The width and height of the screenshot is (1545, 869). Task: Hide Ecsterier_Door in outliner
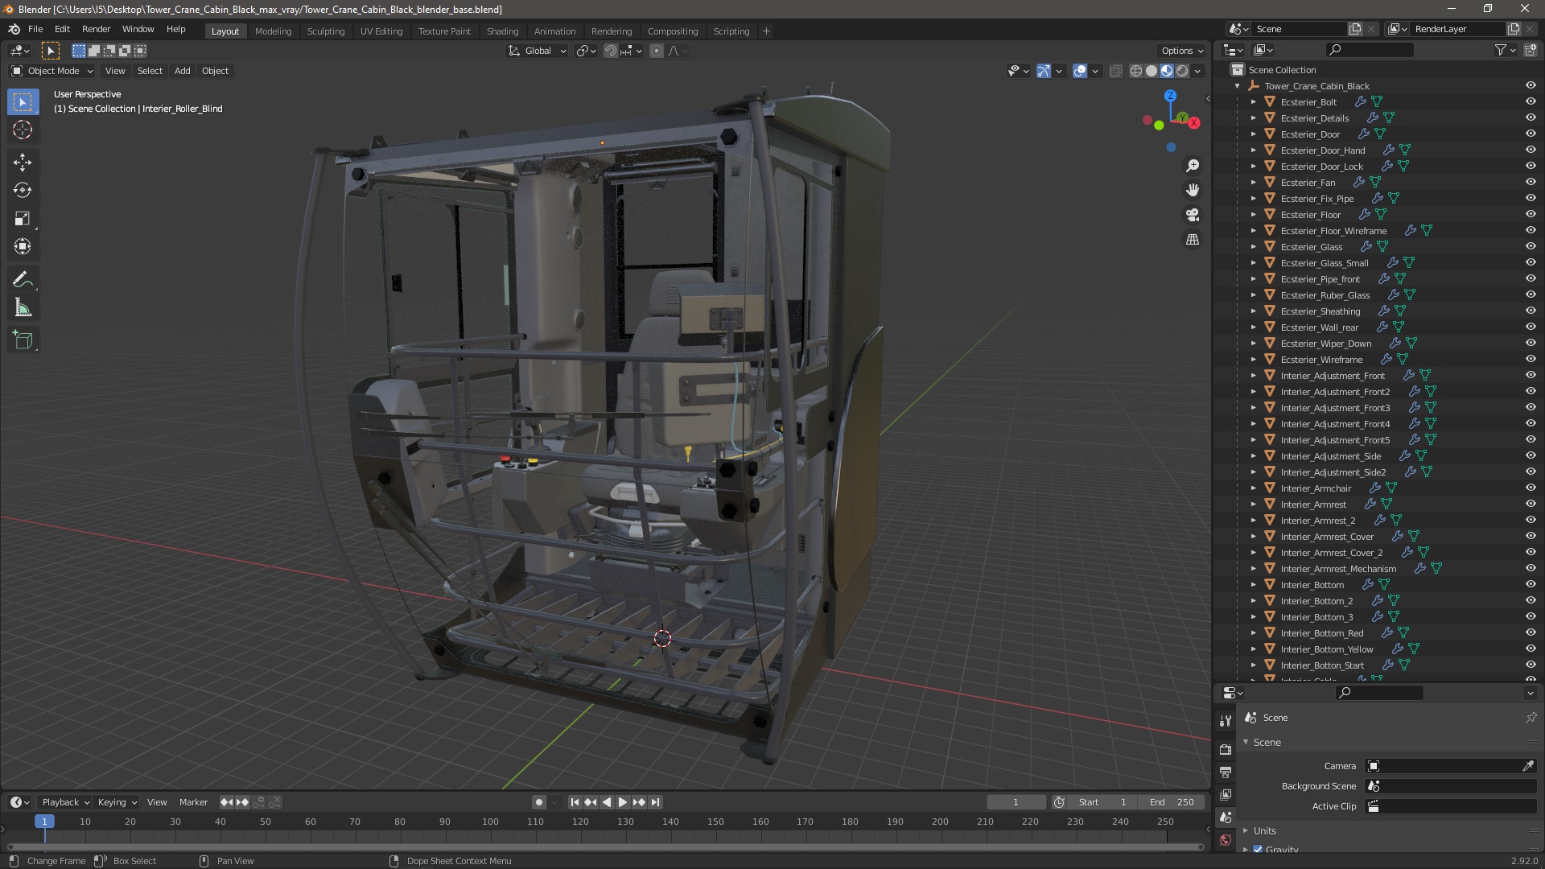click(x=1531, y=134)
